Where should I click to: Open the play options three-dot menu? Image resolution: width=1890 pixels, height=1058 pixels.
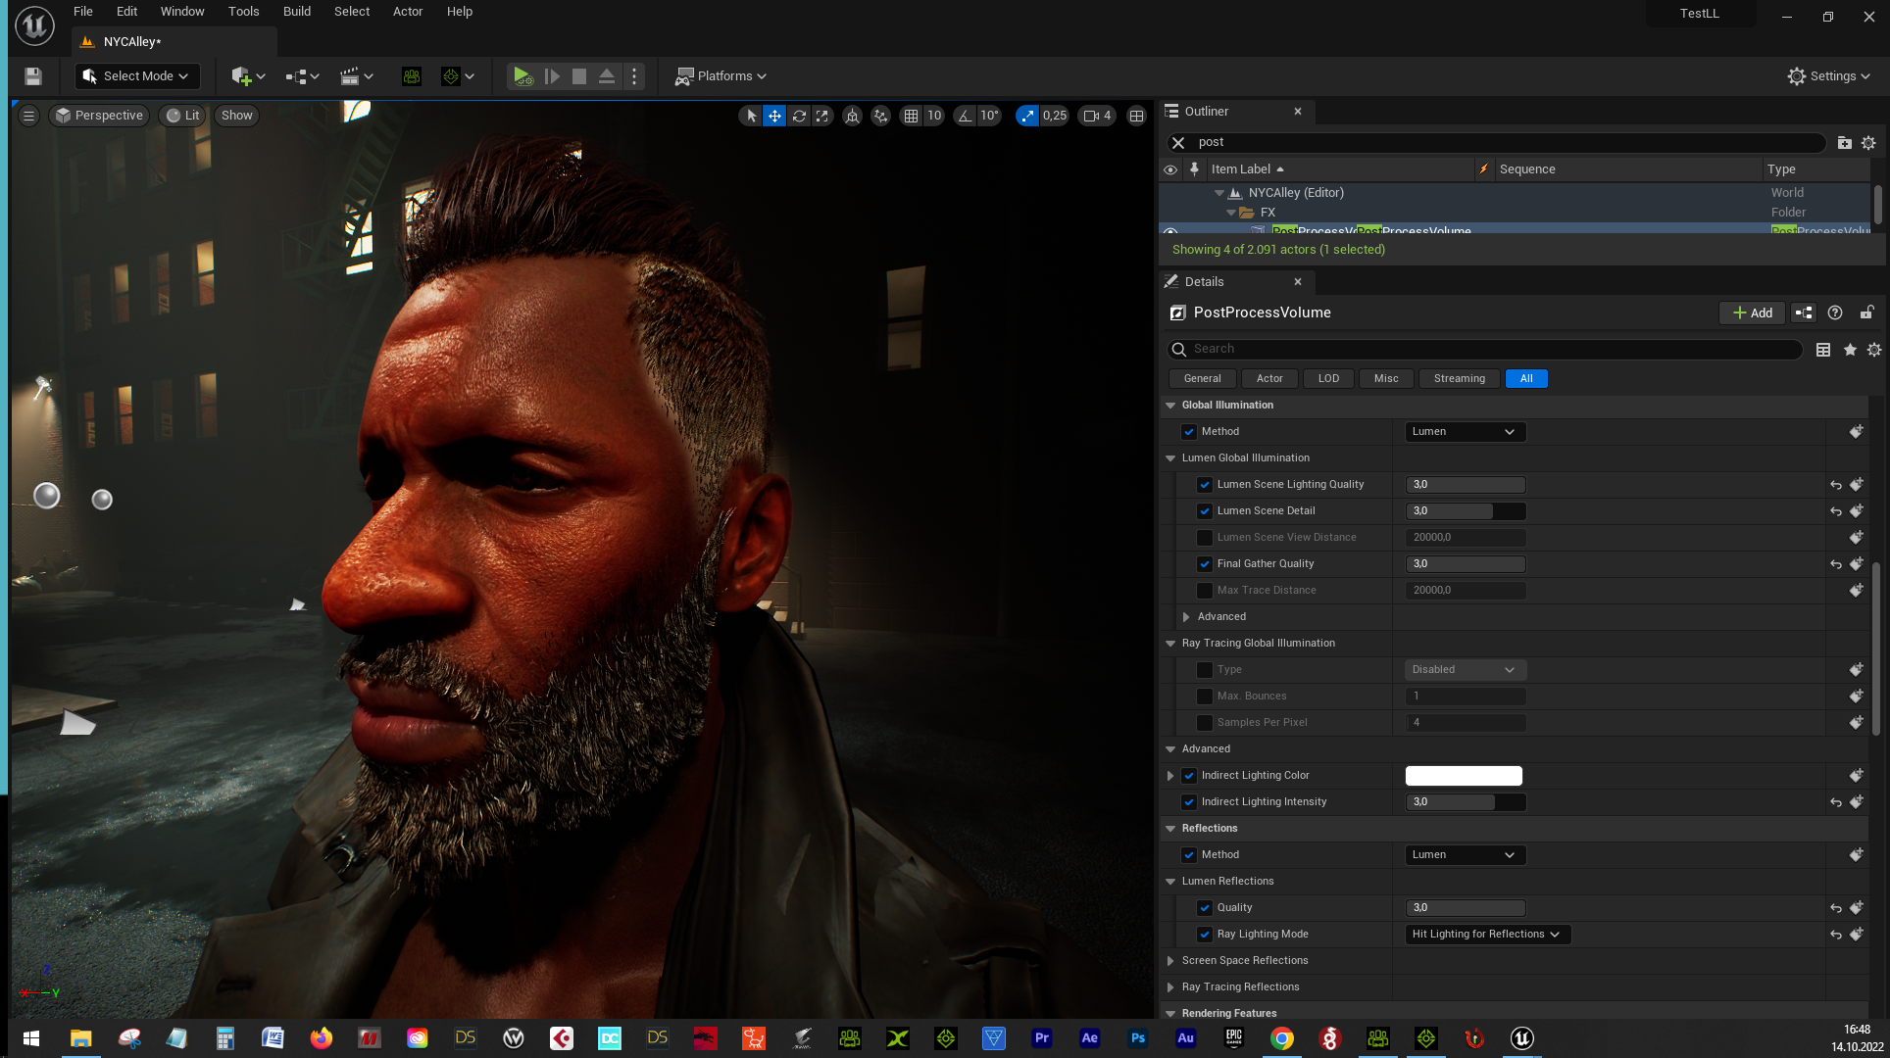pyautogui.click(x=634, y=76)
